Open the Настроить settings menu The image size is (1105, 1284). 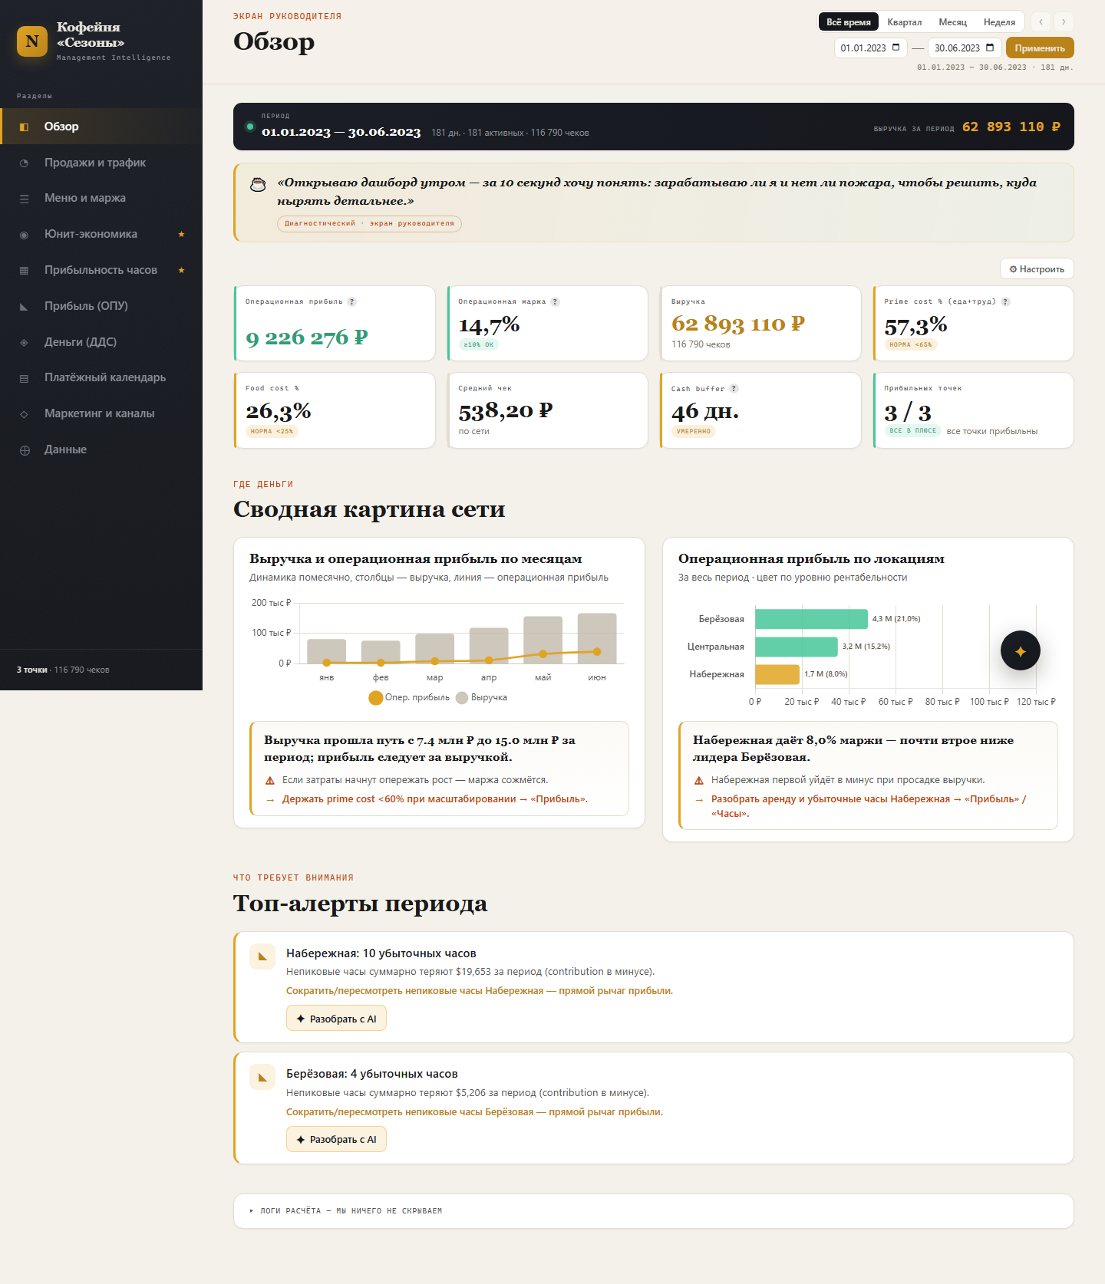[x=1037, y=269]
